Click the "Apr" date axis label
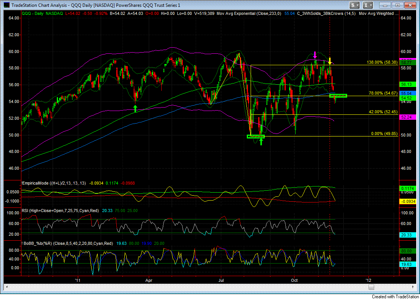420x299 pixels. tap(149, 280)
